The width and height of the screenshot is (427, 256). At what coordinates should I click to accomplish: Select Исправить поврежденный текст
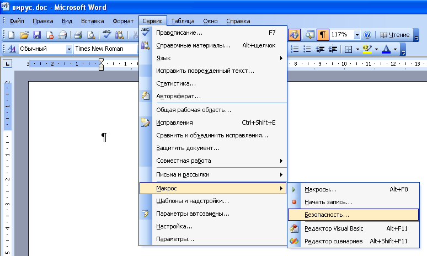[213, 71]
